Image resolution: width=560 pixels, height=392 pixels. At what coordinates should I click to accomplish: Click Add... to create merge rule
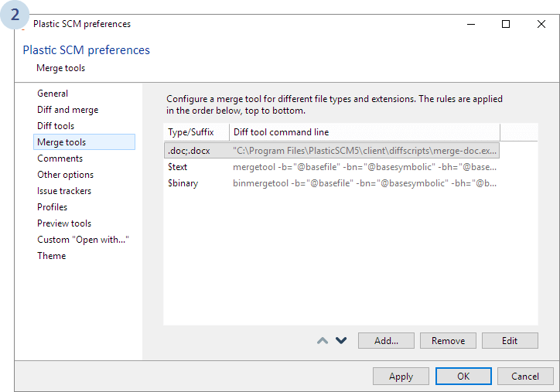click(386, 341)
